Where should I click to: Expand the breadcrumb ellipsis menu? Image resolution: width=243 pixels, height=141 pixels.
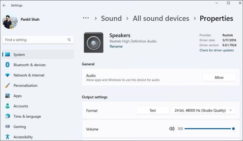86,18
